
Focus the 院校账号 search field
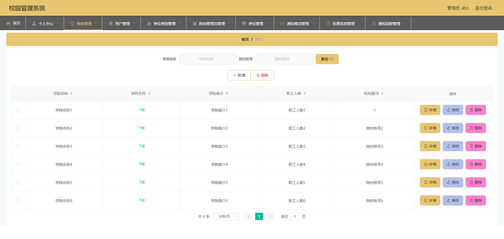click(284, 59)
